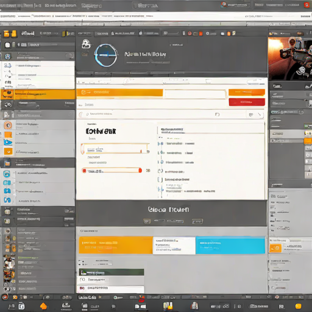This screenshot has height=312, width=312.
Task: Open the cyan card in the lower section
Action: [x=230, y=245]
